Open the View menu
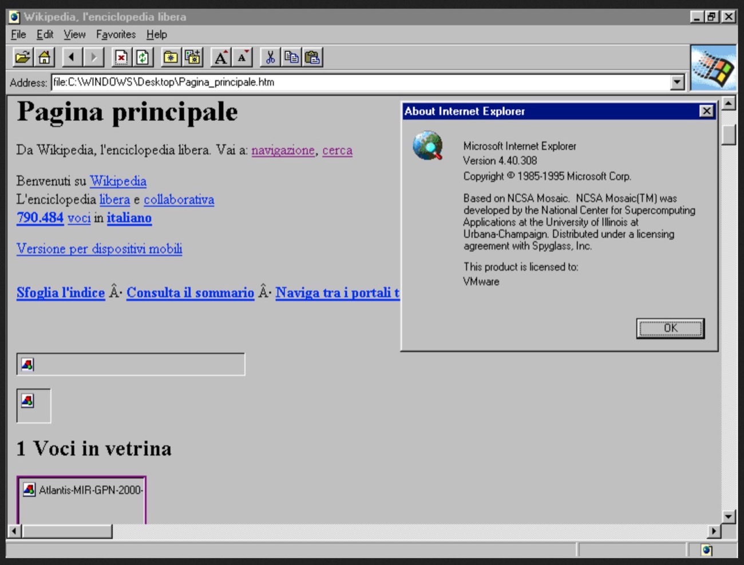This screenshot has width=744, height=565. tap(74, 34)
